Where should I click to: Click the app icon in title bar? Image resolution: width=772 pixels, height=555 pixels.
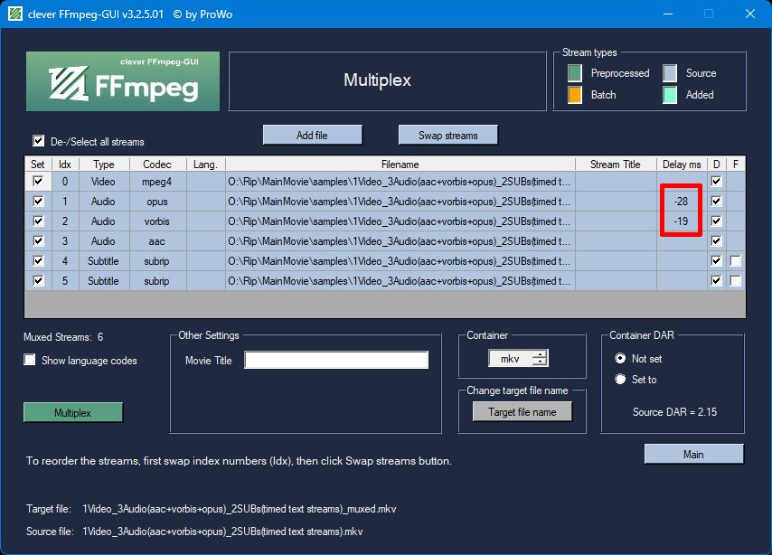pyautogui.click(x=15, y=14)
